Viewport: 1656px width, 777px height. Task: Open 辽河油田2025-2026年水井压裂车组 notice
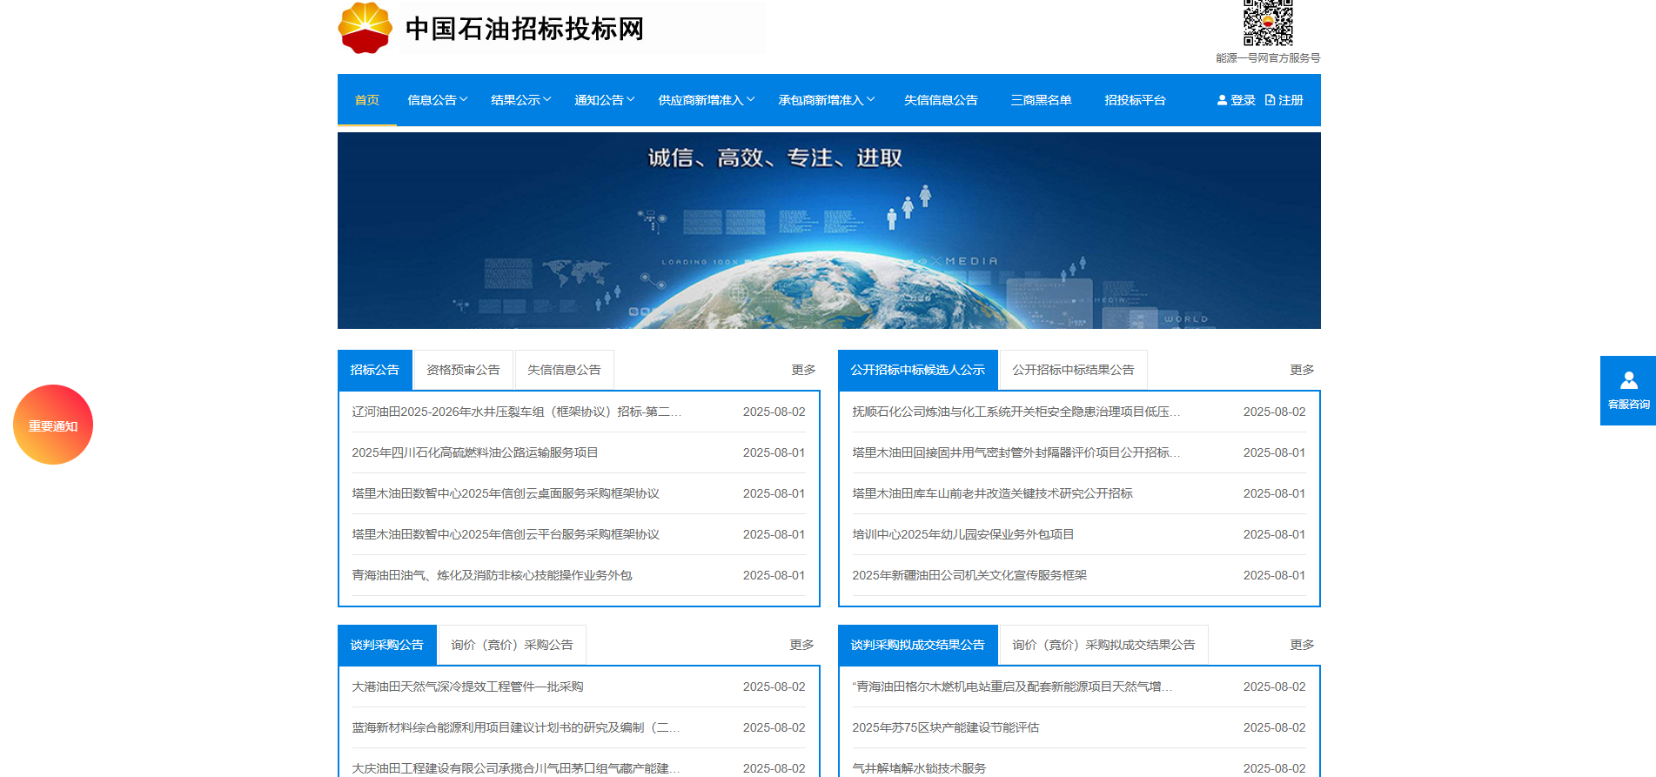pos(517,412)
